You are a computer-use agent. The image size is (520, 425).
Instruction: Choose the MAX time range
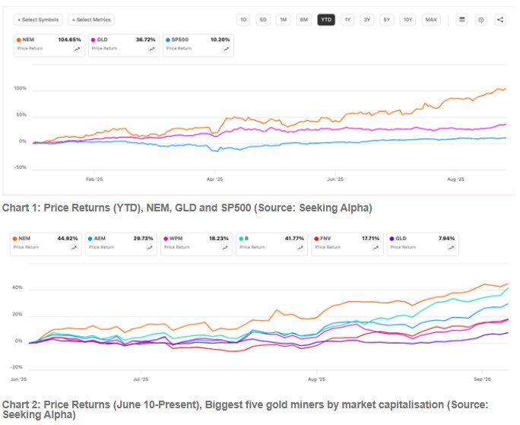point(431,20)
